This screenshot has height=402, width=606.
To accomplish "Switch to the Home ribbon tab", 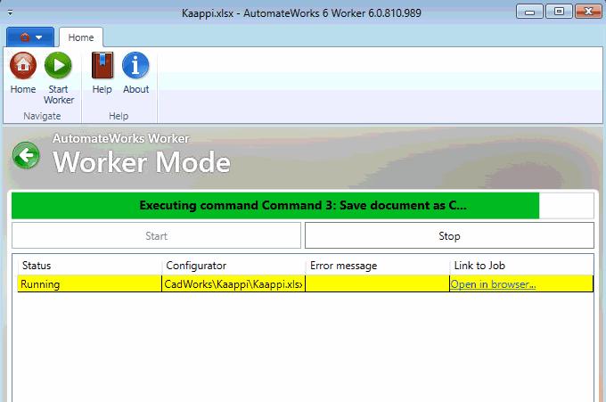I will [81, 37].
